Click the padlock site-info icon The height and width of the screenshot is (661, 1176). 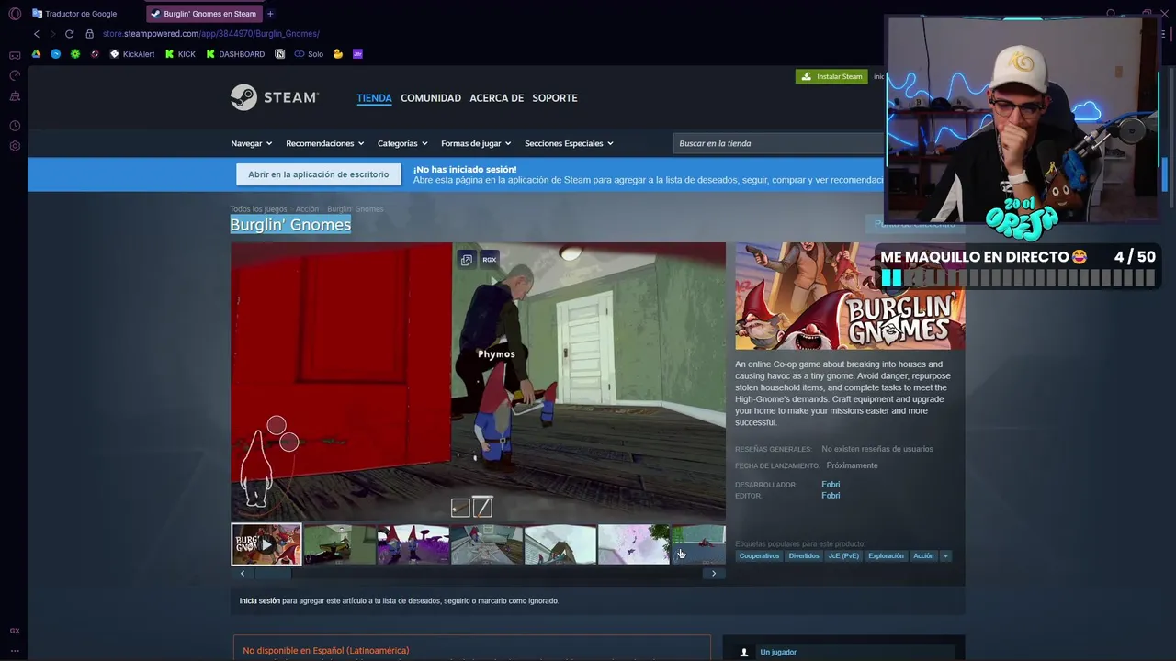(90, 34)
